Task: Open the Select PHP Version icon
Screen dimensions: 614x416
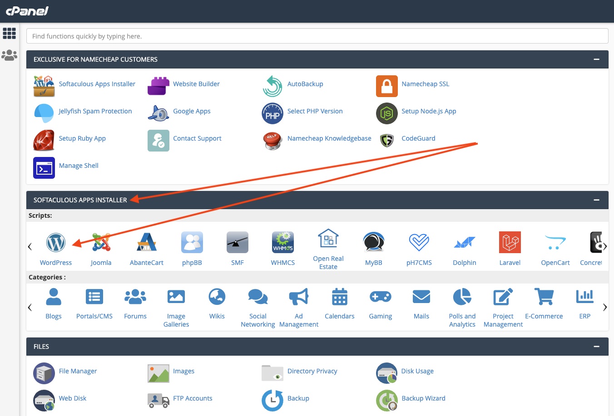Action: [272, 113]
